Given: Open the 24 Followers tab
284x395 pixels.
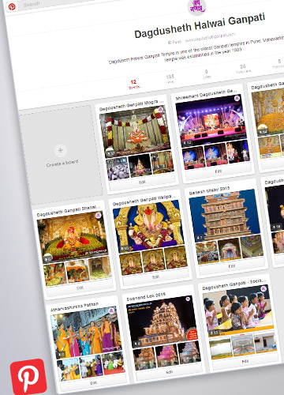Looking at the screenshot, I should [x=243, y=69].
